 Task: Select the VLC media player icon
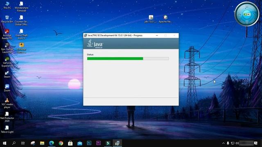[7, 103]
